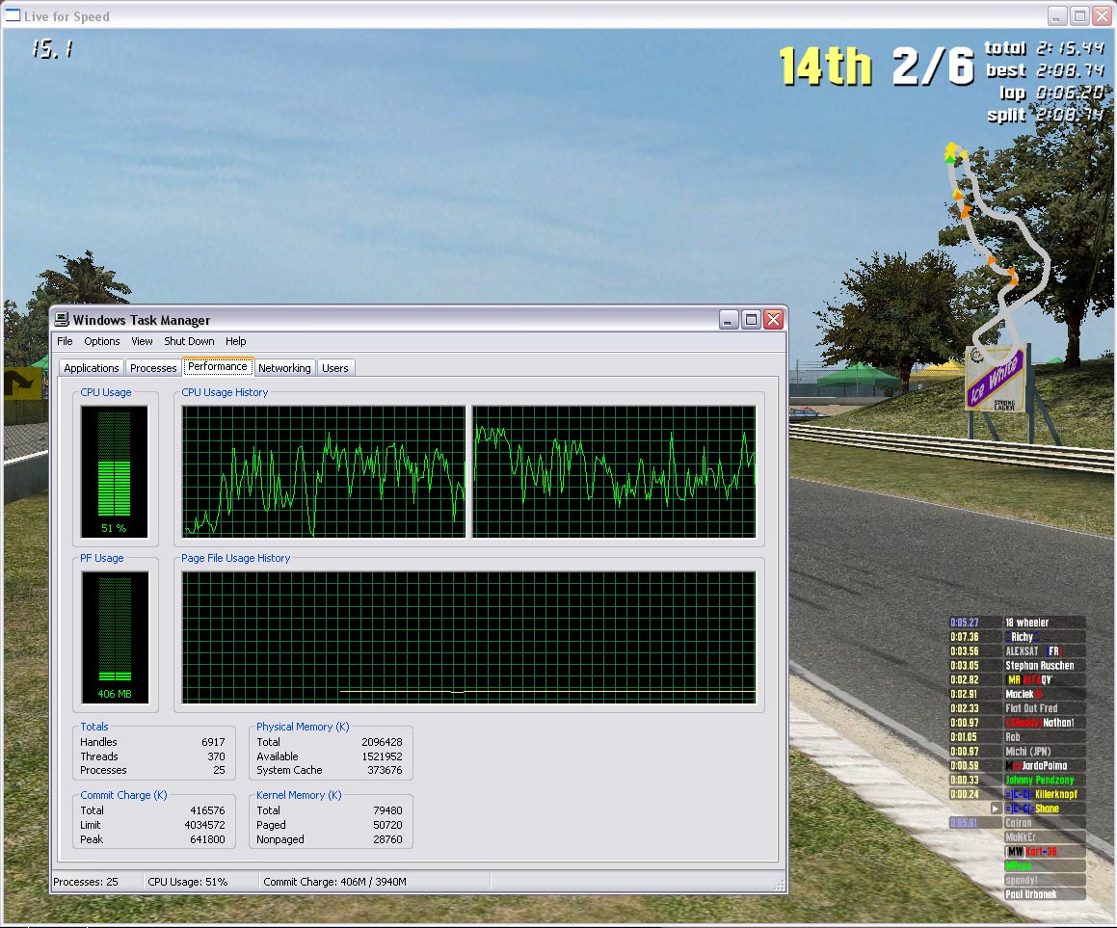This screenshot has width=1117, height=928.
Task: Click the 'split' time readout
Action: [1046, 115]
